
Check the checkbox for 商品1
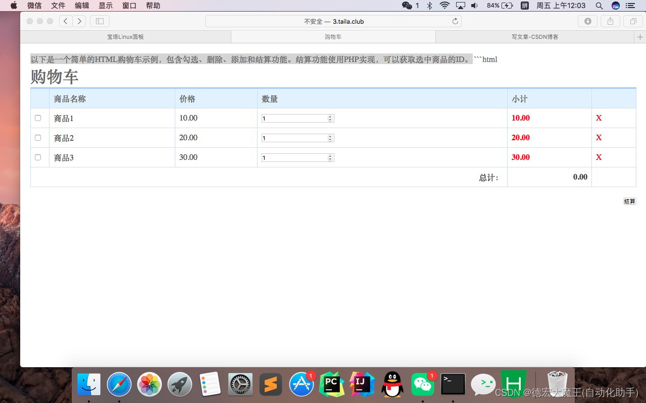tap(38, 118)
